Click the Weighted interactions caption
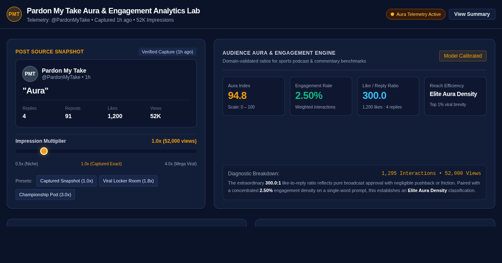 coord(315,107)
